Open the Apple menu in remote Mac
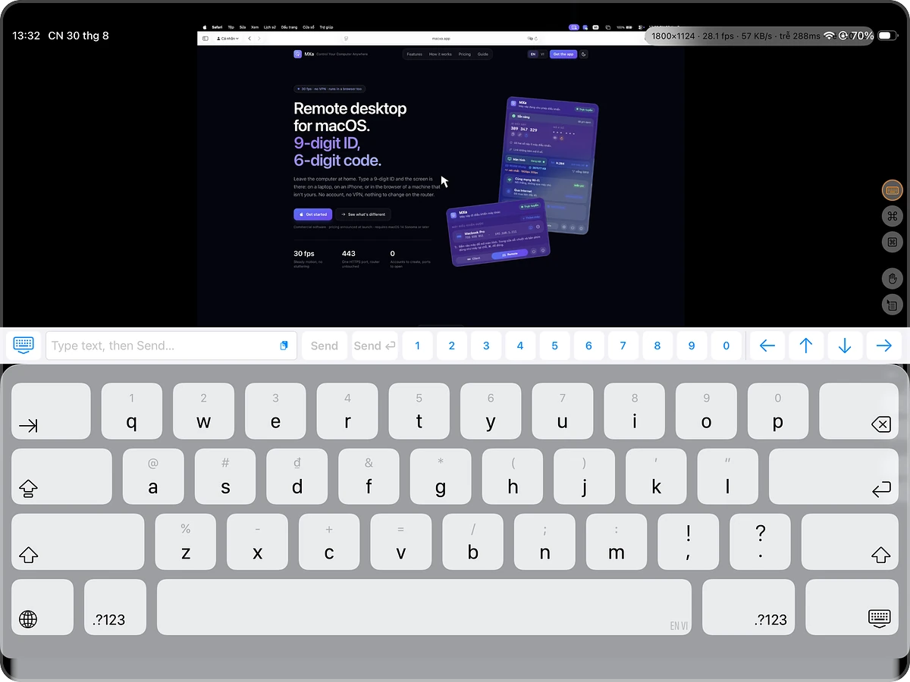This screenshot has width=910, height=682. 204,27
